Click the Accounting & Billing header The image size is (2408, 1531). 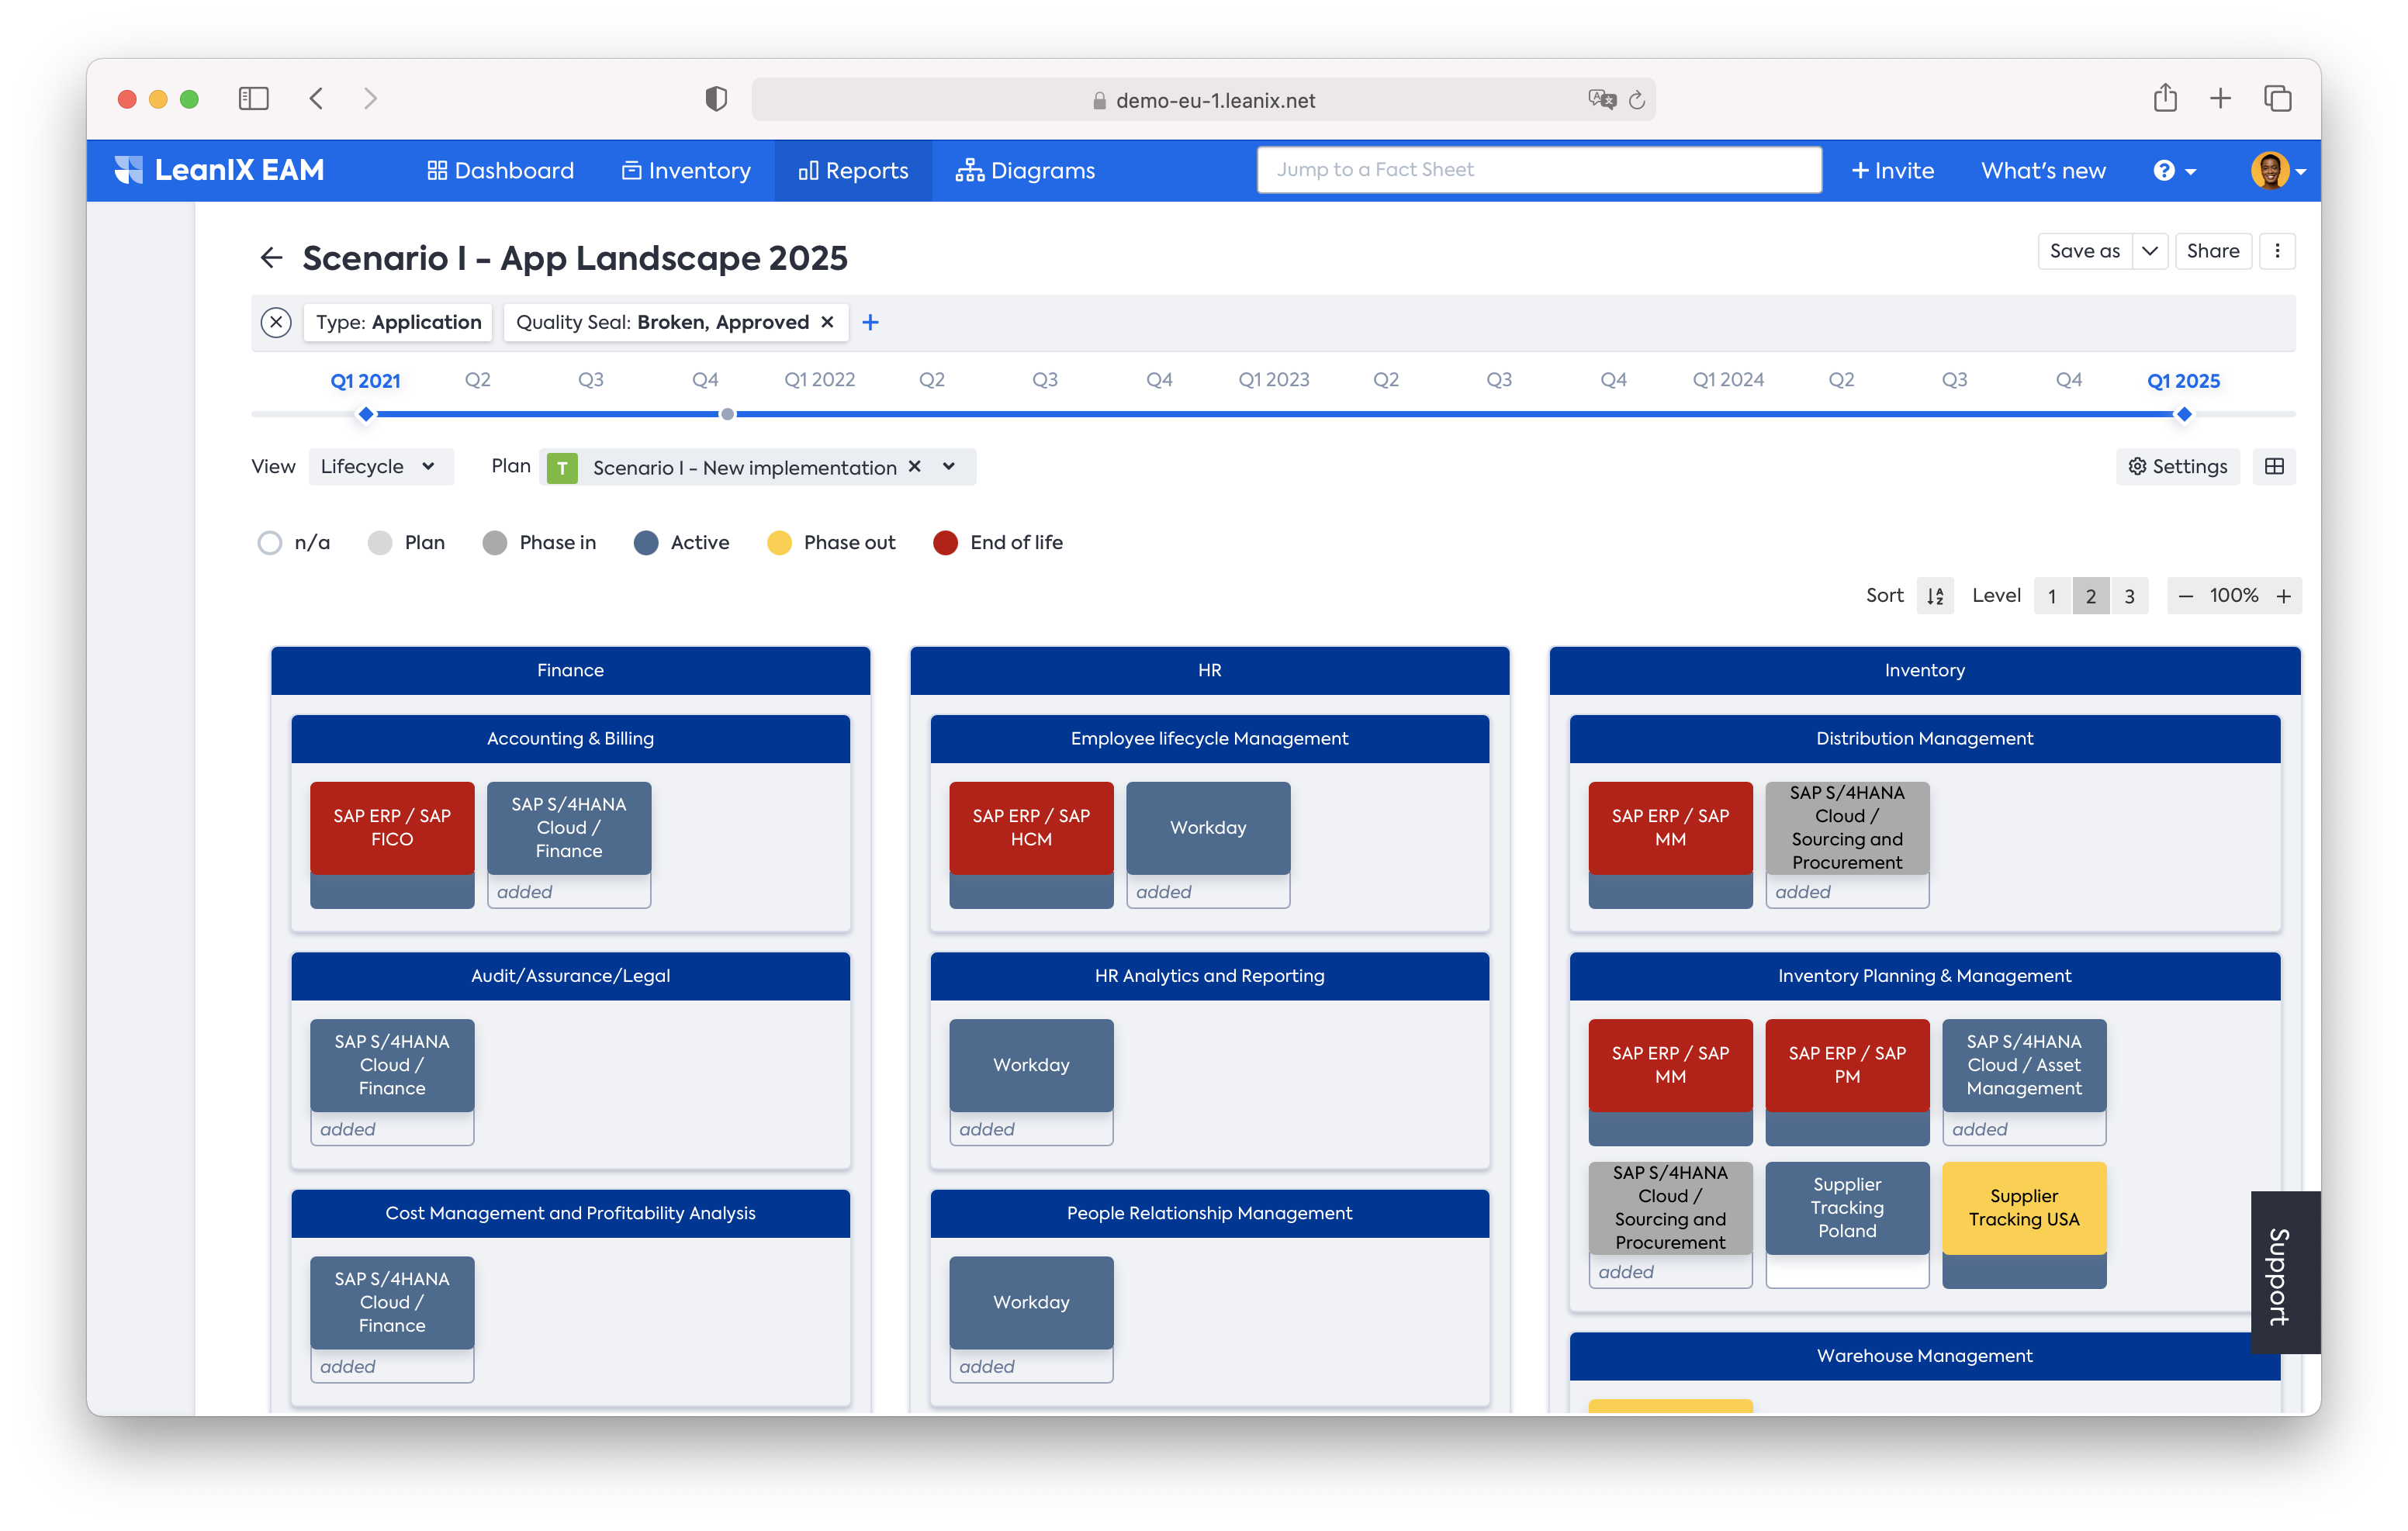[x=570, y=738]
